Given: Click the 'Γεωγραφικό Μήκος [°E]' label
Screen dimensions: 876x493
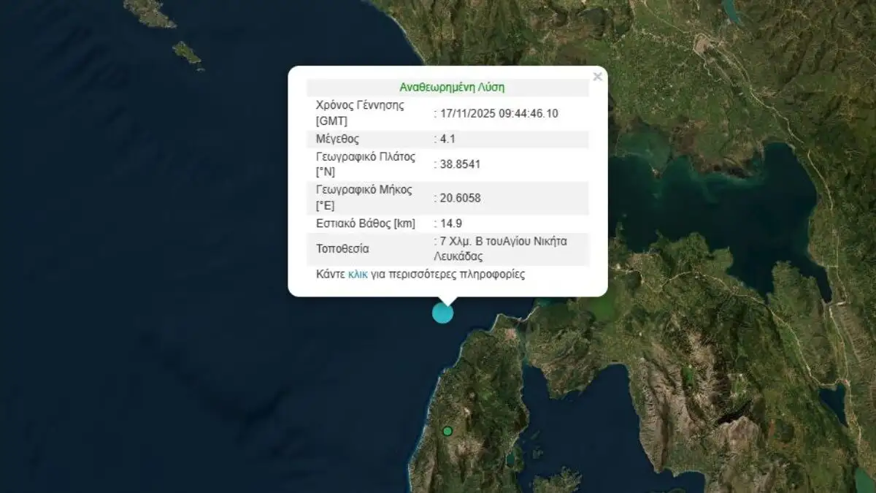Looking at the screenshot, I should click(x=364, y=198).
